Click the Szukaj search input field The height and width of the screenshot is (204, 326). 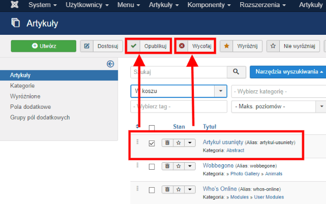pos(179,72)
